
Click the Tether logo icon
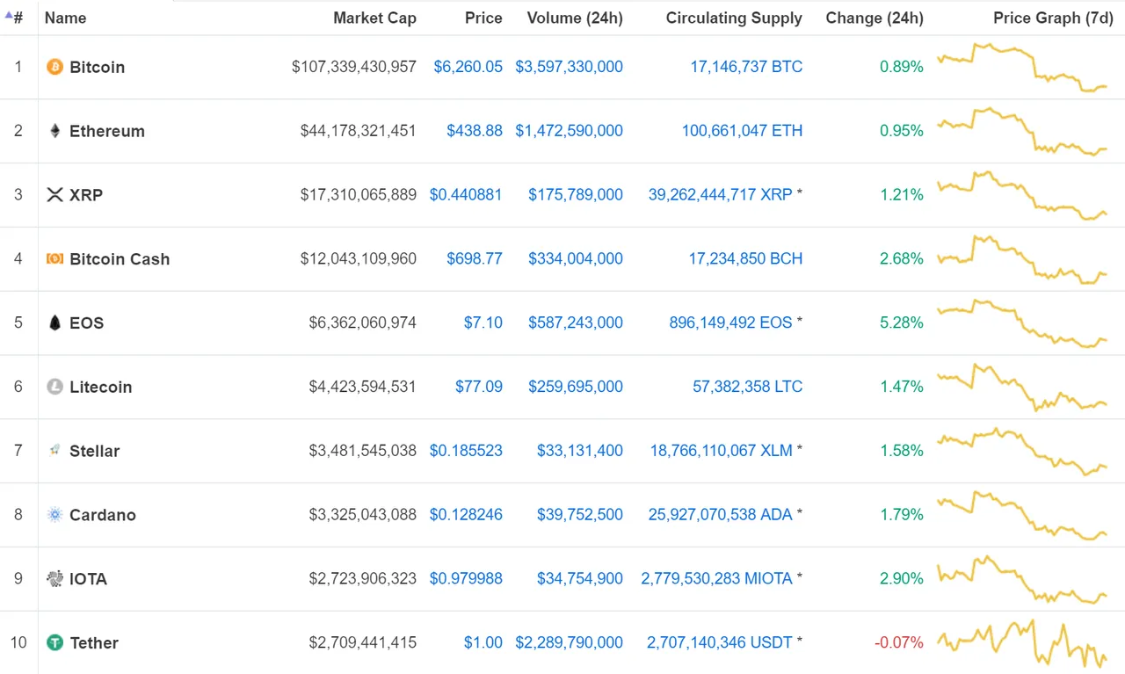tap(54, 643)
